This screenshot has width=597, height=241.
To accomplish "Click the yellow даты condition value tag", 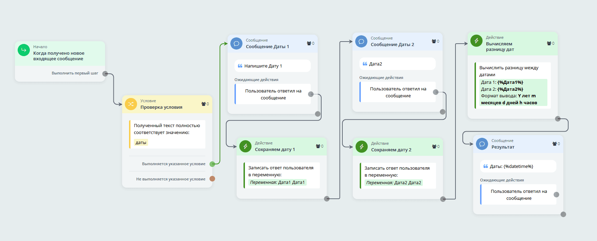I will coord(141,142).
